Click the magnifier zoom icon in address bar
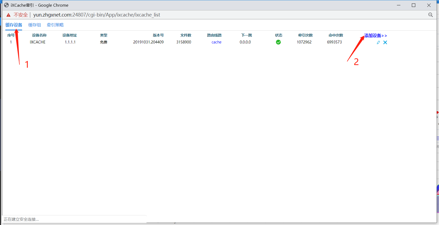The width and height of the screenshot is (439, 225). pyautogui.click(x=430, y=15)
